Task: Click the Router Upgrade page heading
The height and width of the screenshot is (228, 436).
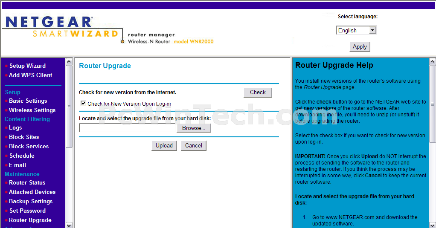Action: [x=105, y=66]
